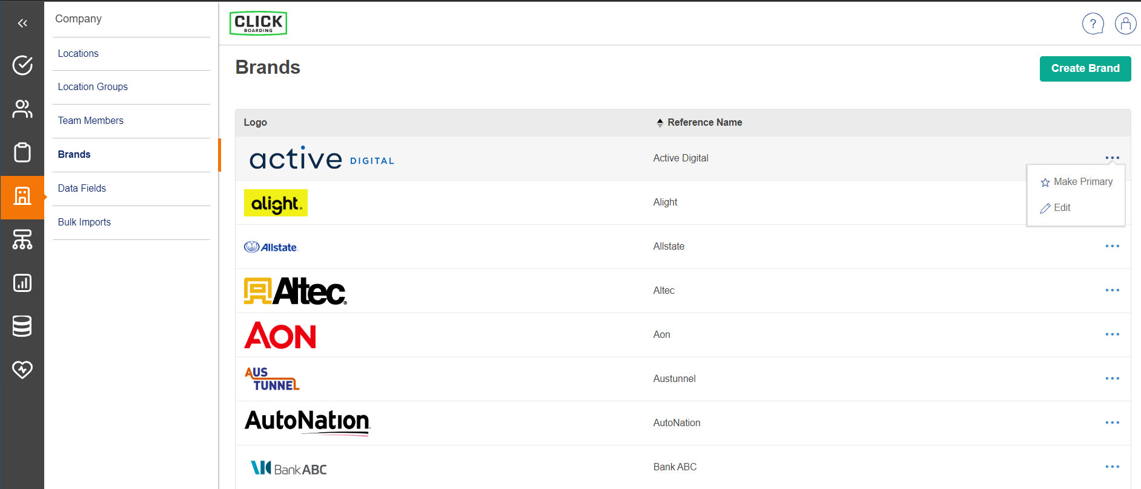Viewport: 1141px width, 489px height.
Task: Click the help question mark icon
Action: pos(1093,24)
